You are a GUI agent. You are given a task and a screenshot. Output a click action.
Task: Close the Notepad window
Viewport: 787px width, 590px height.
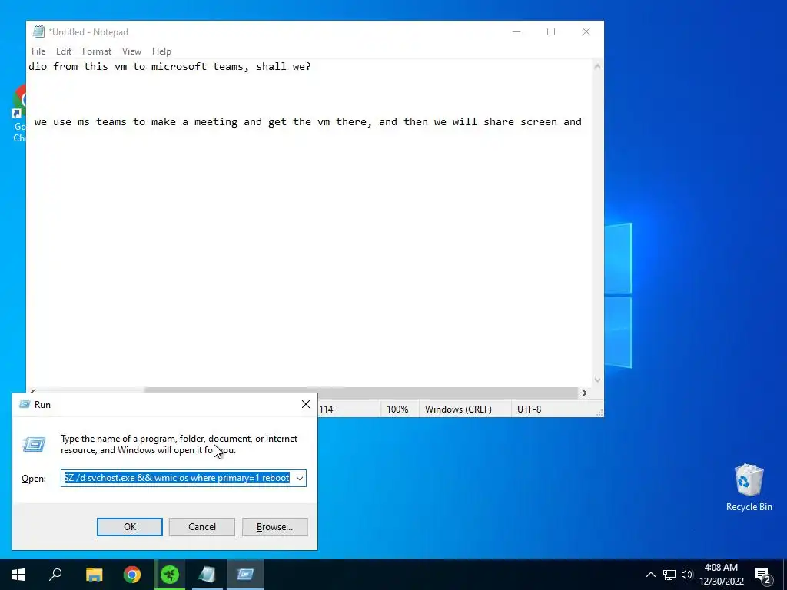[586, 31]
